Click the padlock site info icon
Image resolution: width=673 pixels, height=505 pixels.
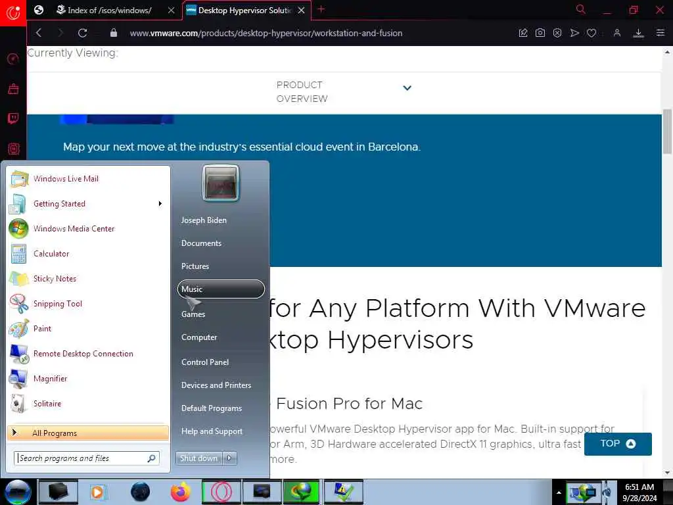tap(113, 33)
